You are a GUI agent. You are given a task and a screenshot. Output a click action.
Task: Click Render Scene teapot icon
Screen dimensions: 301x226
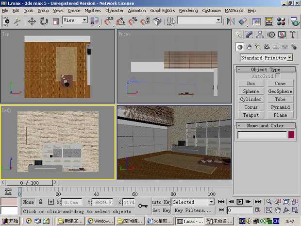coord(295,21)
